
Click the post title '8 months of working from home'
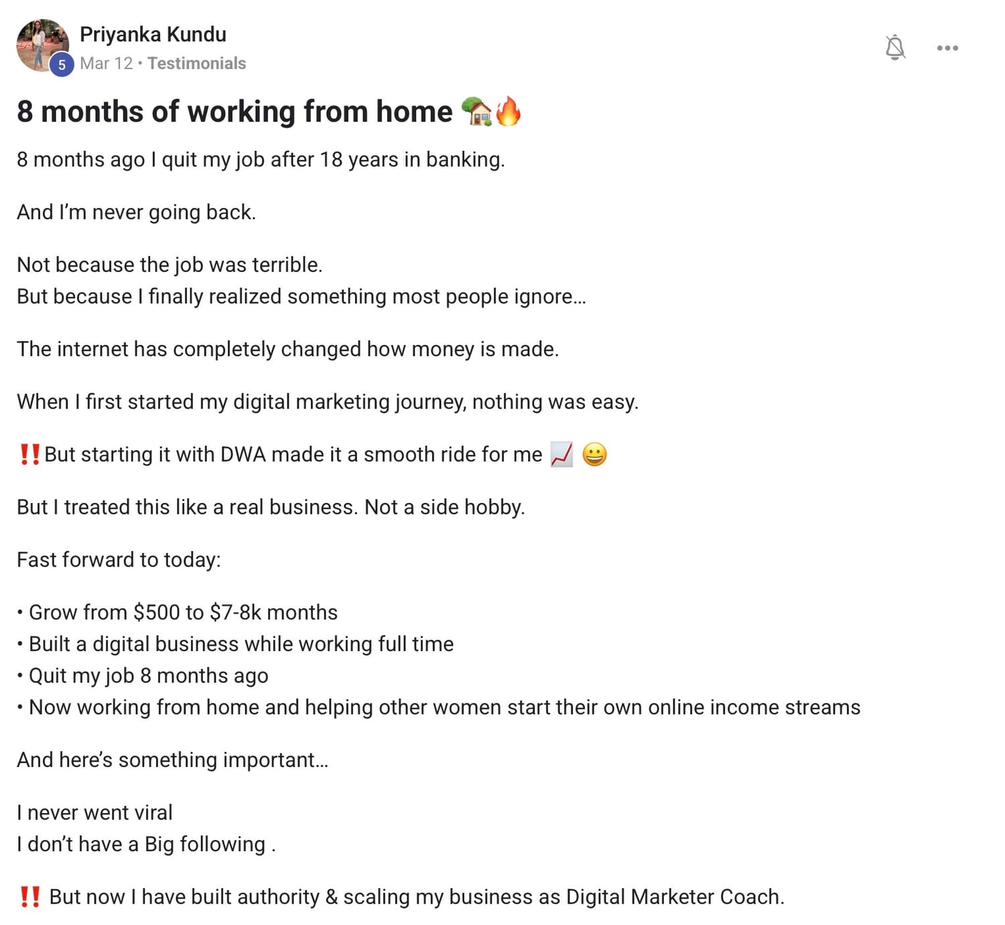(x=234, y=111)
